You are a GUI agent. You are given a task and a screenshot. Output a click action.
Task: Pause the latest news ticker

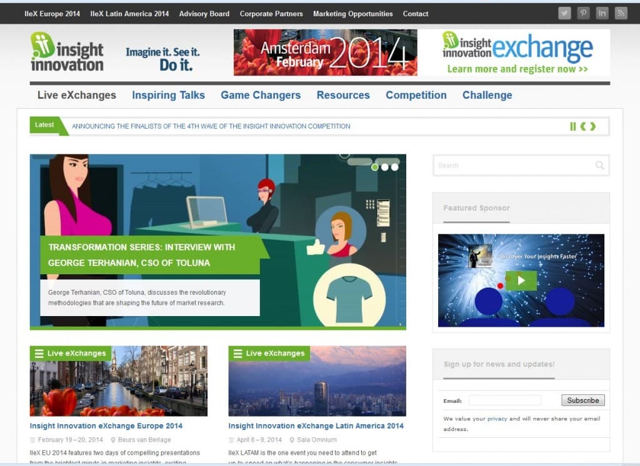[572, 126]
